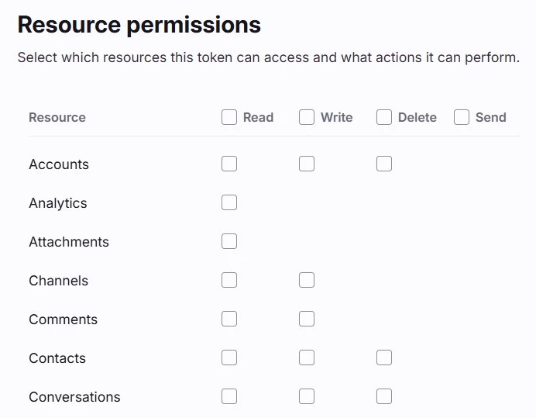Select Read permission for Attachments
This screenshot has height=418, width=536.
(x=229, y=241)
